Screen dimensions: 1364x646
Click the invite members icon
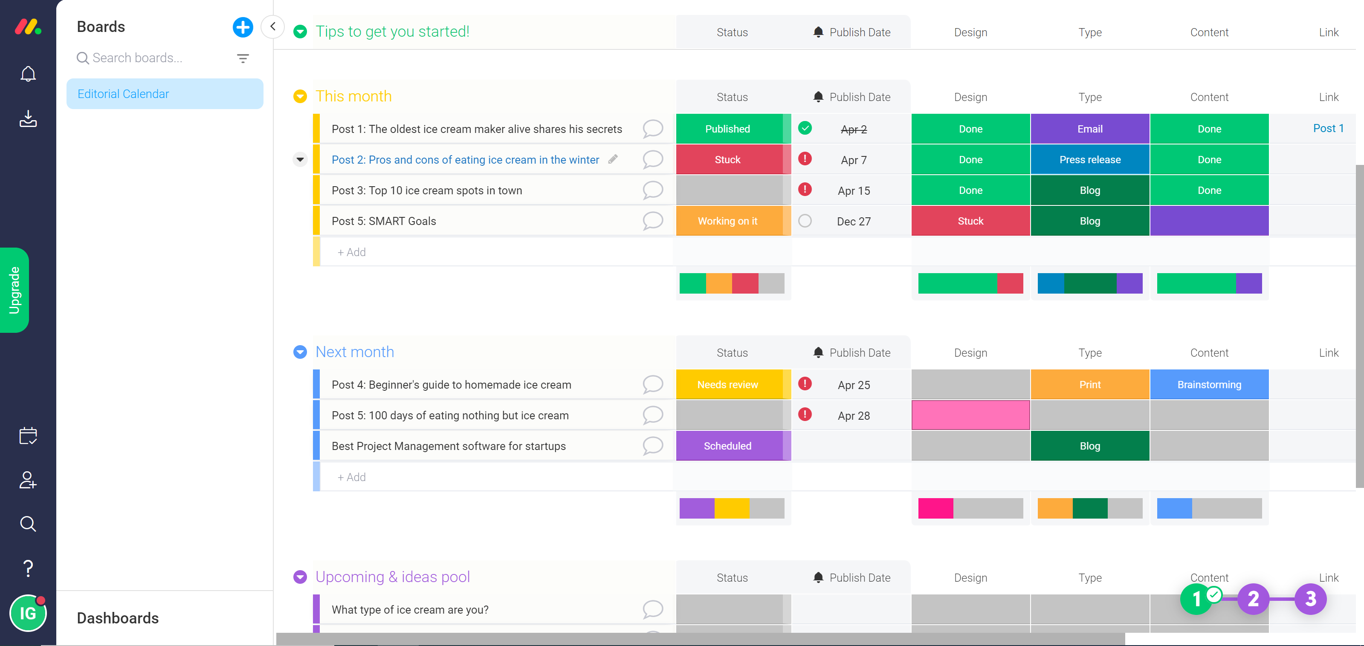(x=28, y=480)
